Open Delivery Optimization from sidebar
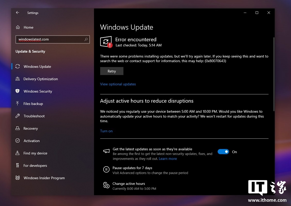 [41, 79]
